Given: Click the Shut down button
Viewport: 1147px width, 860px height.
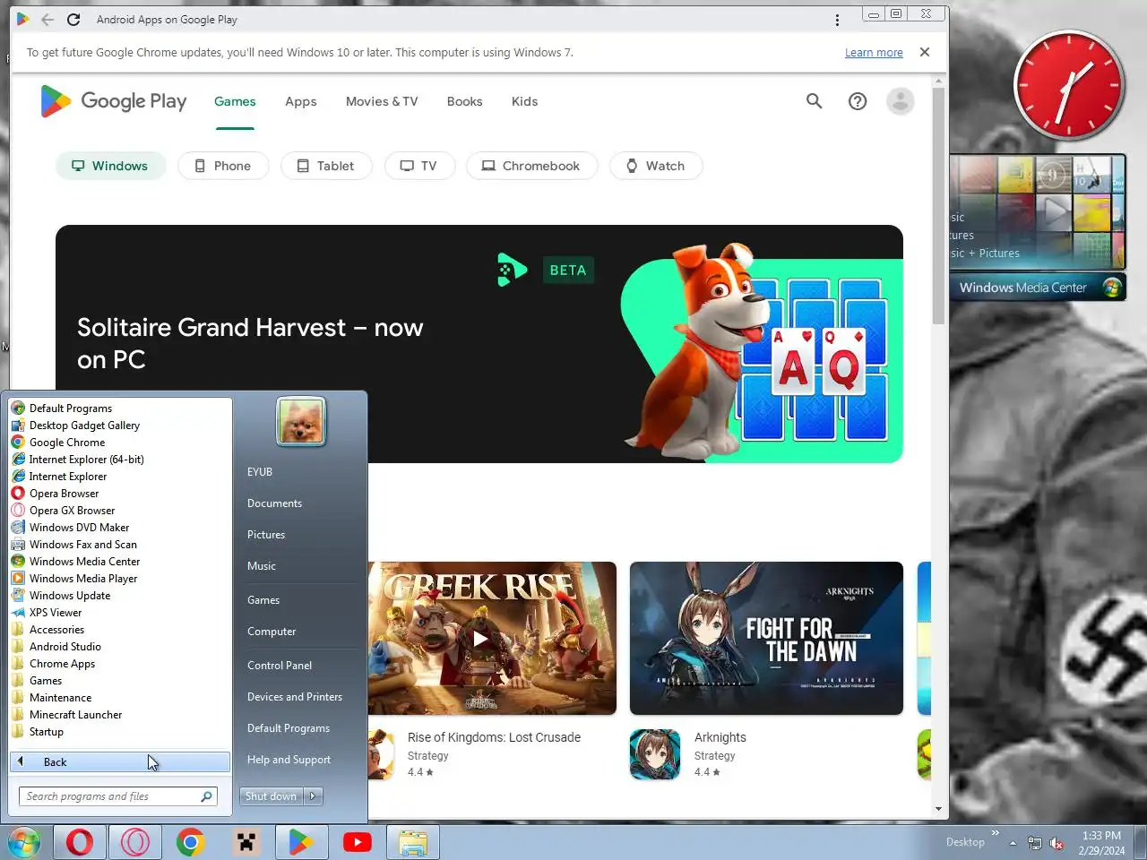Looking at the screenshot, I should pos(271,795).
